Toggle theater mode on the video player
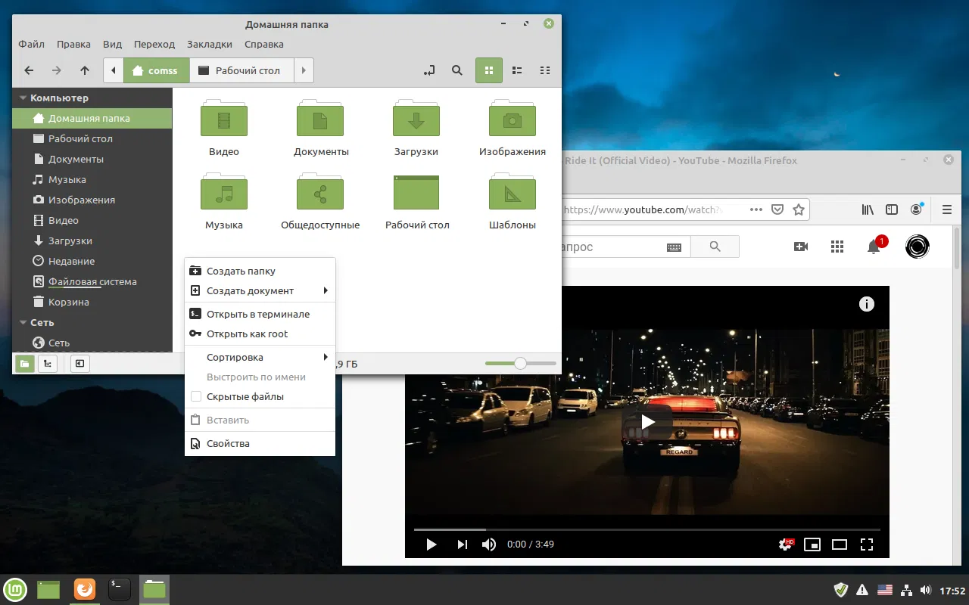Screen dimensions: 969x605 tap(839, 544)
